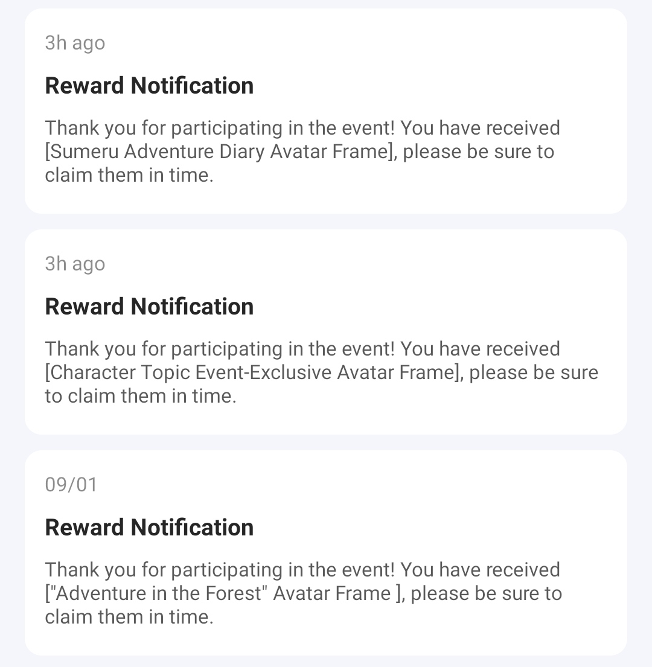
Task: Open the "Adventure in the Forest" notification card
Action: 326,553
